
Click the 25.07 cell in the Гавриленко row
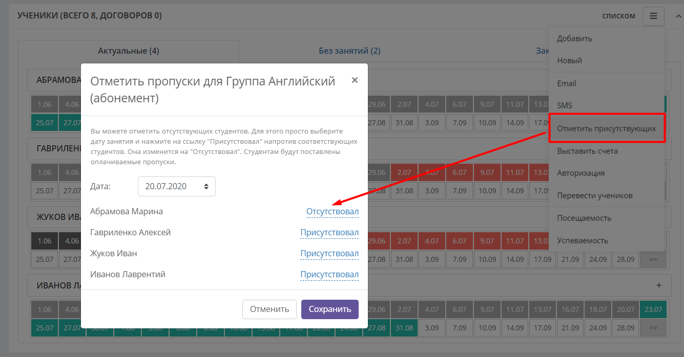(x=45, y=191)
